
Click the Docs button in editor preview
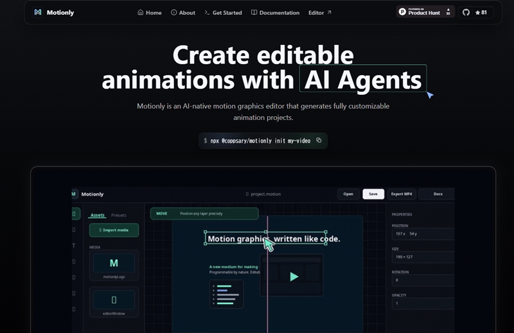click(437, 194)
